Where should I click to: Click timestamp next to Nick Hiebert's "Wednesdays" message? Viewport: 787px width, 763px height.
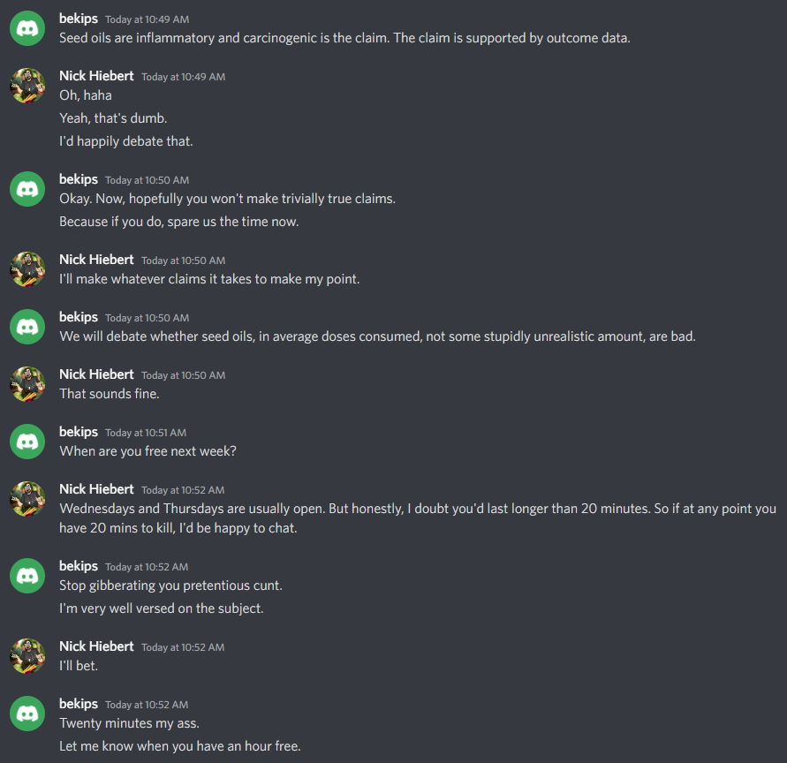(x=183, y=490)
